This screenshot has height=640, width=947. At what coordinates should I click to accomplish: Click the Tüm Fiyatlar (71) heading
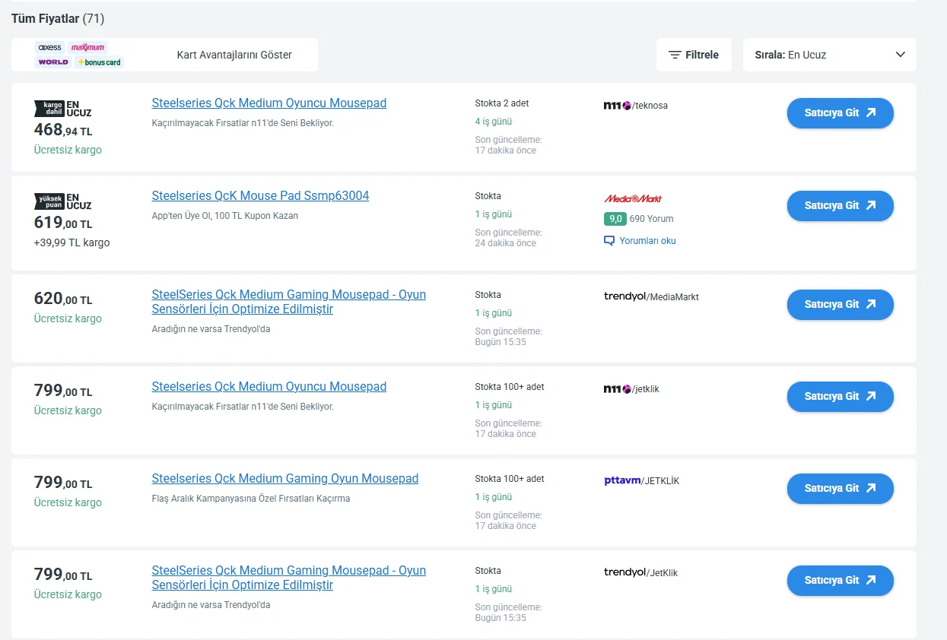(58, 18)
